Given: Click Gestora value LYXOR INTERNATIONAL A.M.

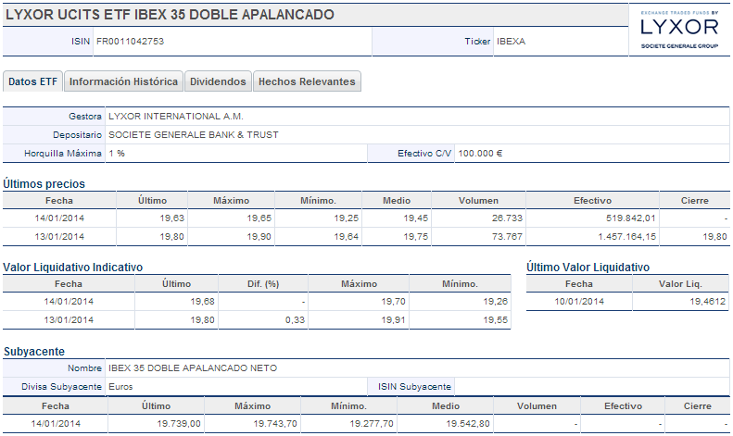Looking at the screenshot, I should click(x=176, y=117).
